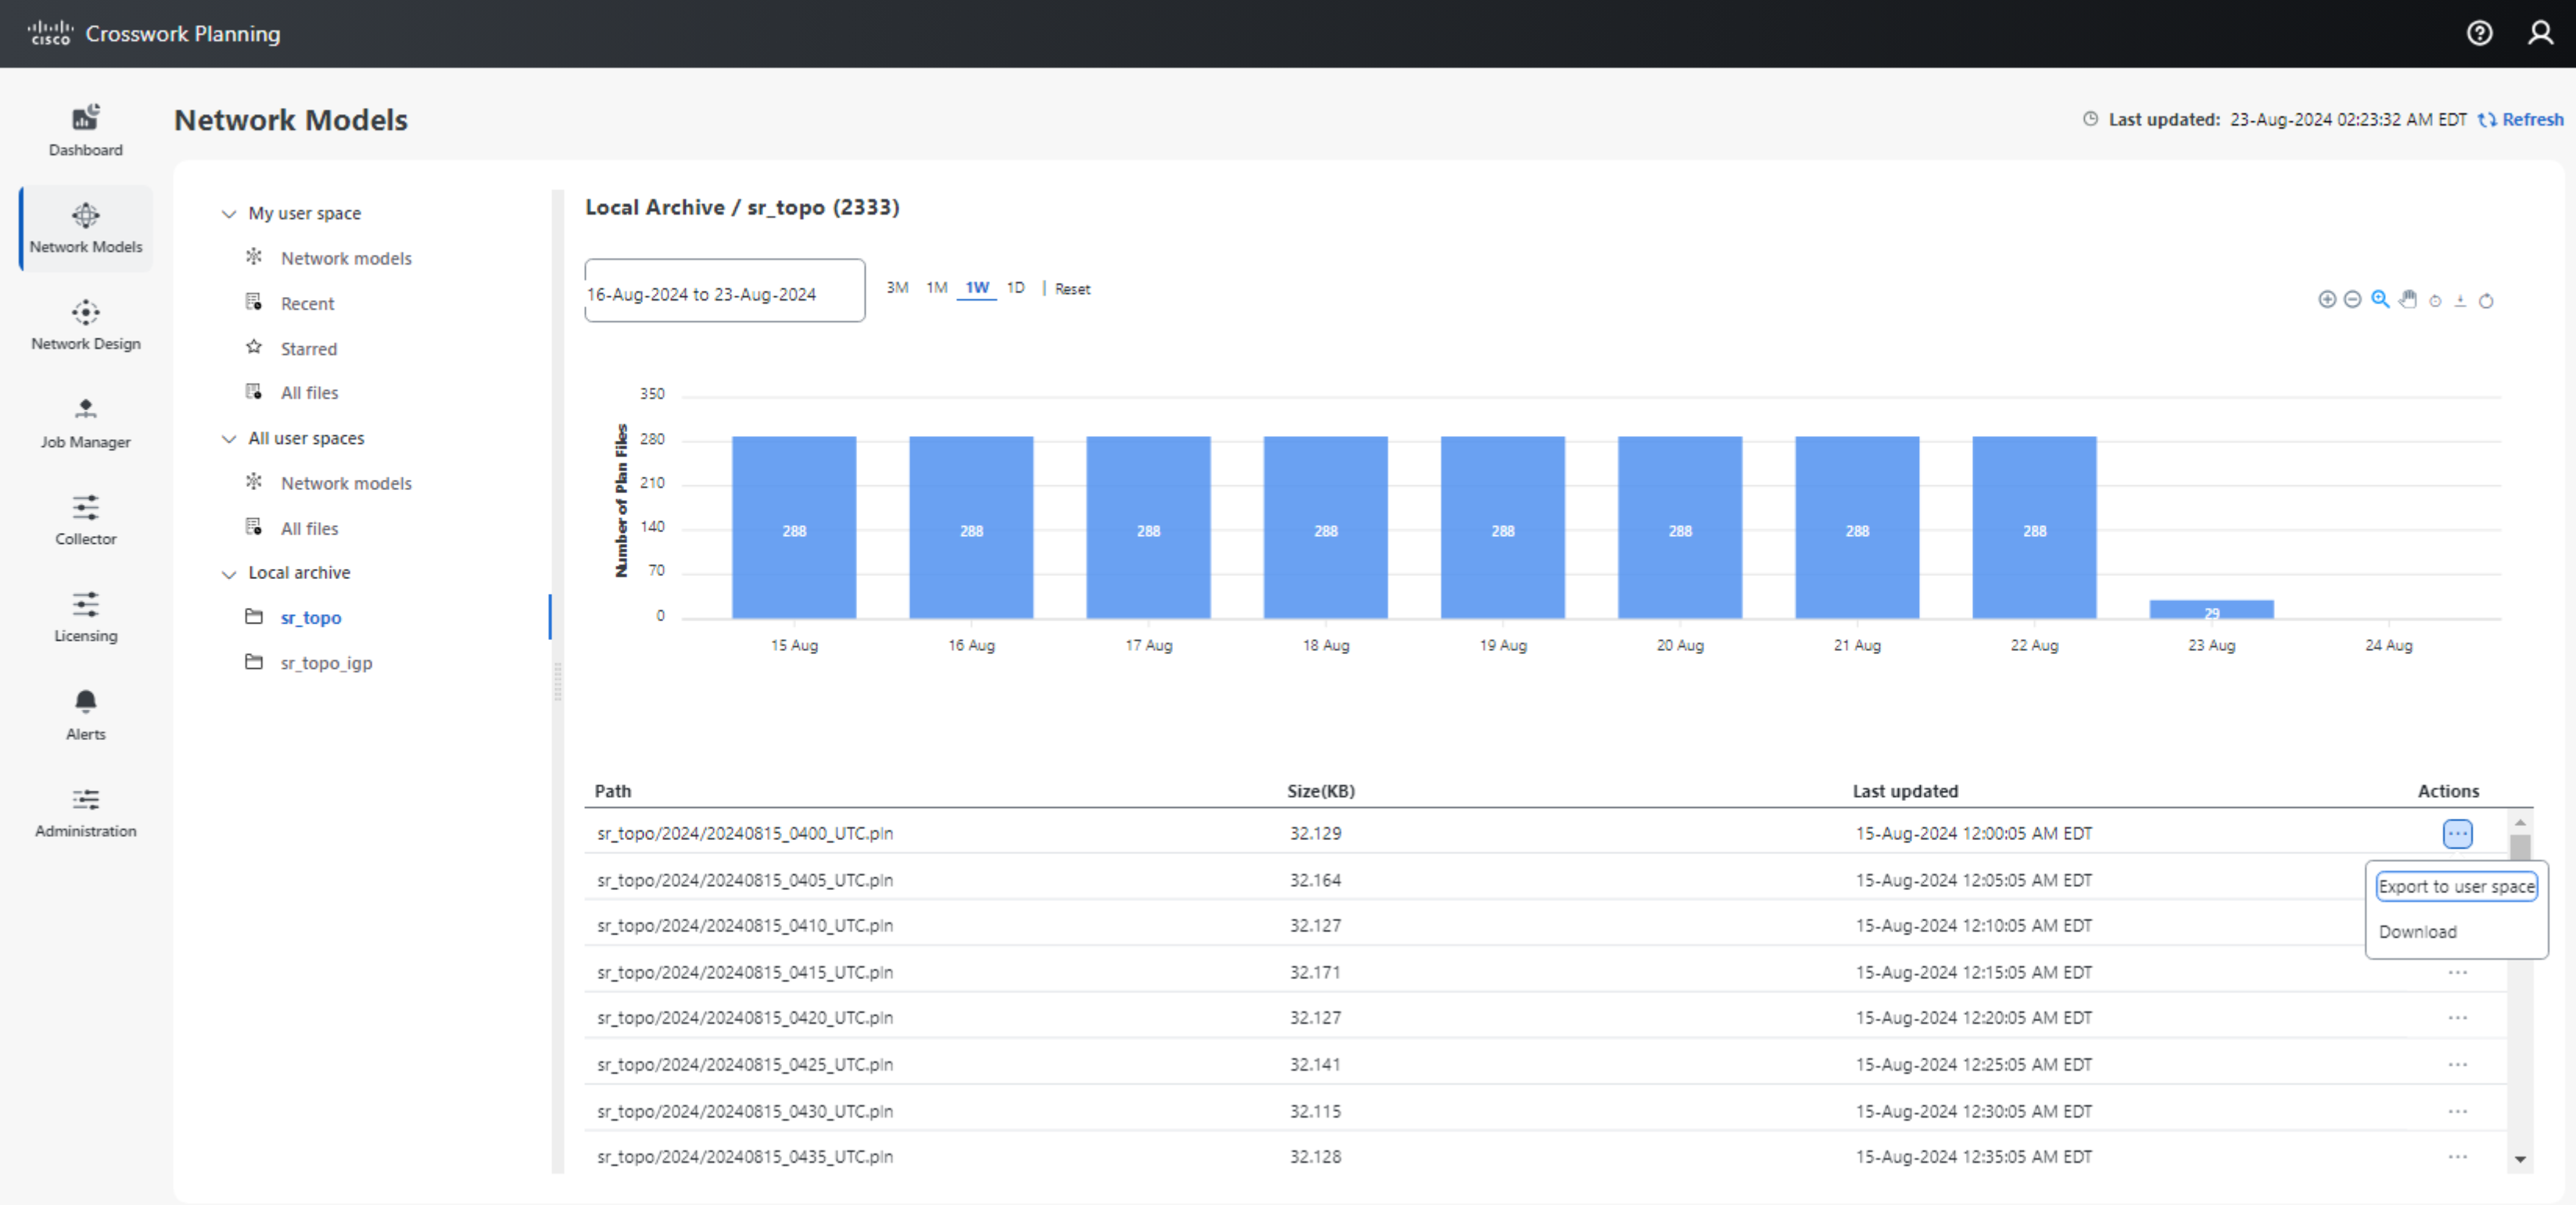The height and width of the screenshot is (1205, 2576).
Task: Open actions menu for 20240815_0420_UTC.pln
Action: coord(2457,1018)
